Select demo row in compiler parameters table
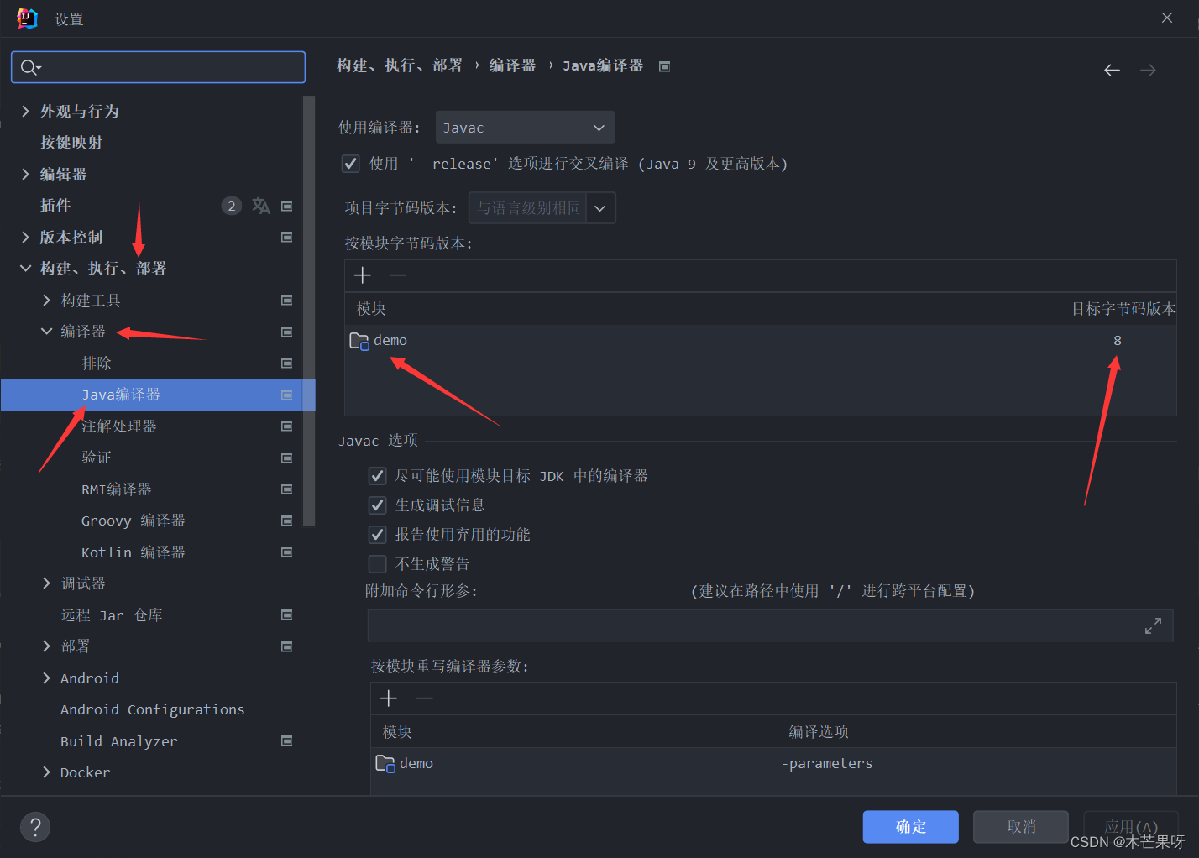This screenshot has height=858, width=1199. point(772,763)
